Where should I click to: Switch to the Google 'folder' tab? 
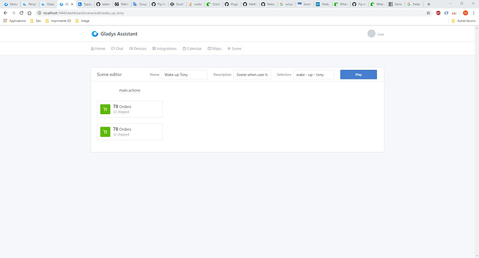point(414,4)
